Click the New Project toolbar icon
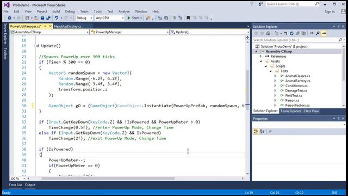348x196 pixels. [27, 18]
